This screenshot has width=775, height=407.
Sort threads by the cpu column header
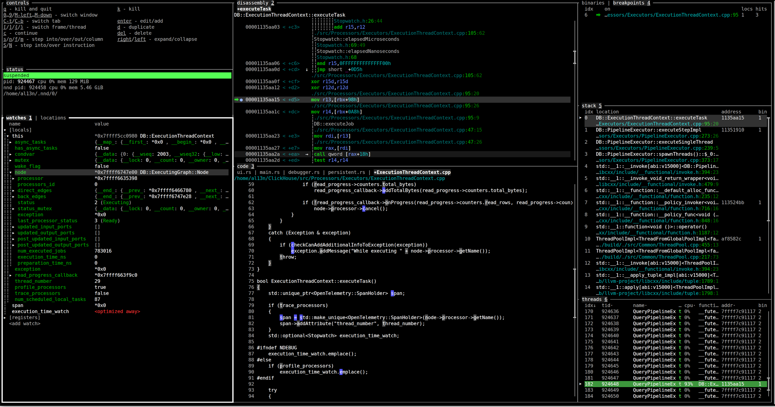click(x=690, y=306)
